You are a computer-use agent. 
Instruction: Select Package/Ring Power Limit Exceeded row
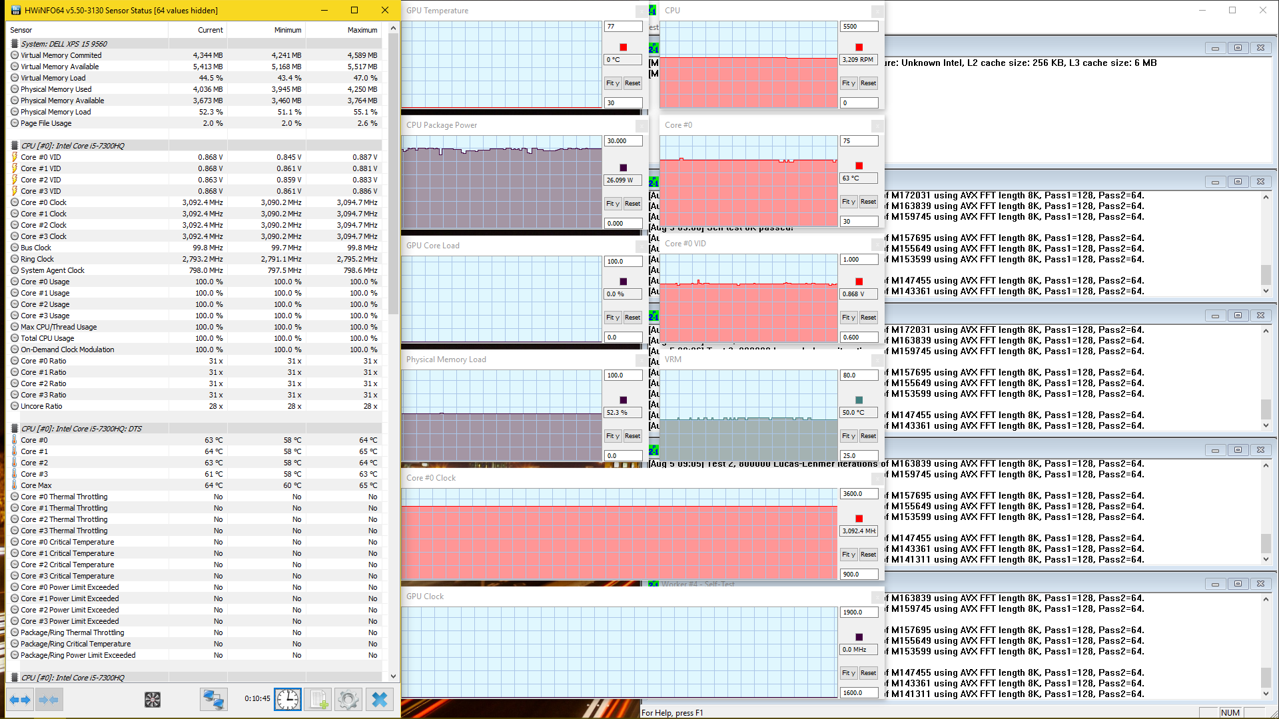194,655
